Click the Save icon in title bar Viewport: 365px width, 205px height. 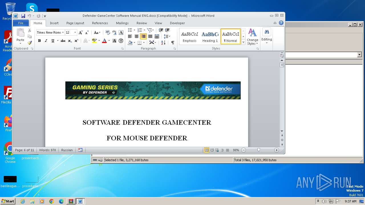coord(23,16)
